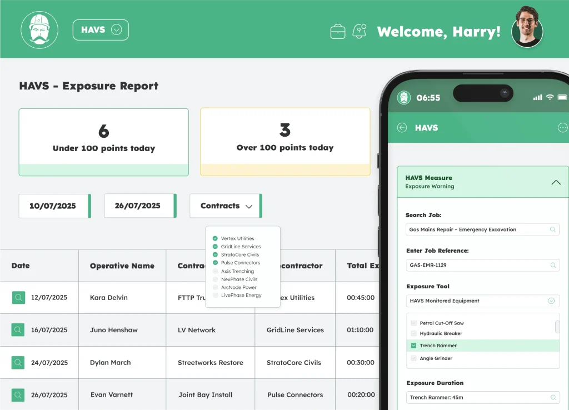The image size is (569, 410).
Task: Uncheck Trench Rammer tool
Action: [413, 346]
